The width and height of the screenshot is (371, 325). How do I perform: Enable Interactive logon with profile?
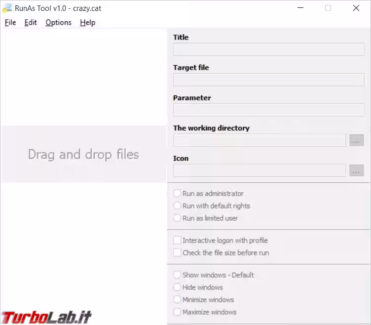coord(221,241)
